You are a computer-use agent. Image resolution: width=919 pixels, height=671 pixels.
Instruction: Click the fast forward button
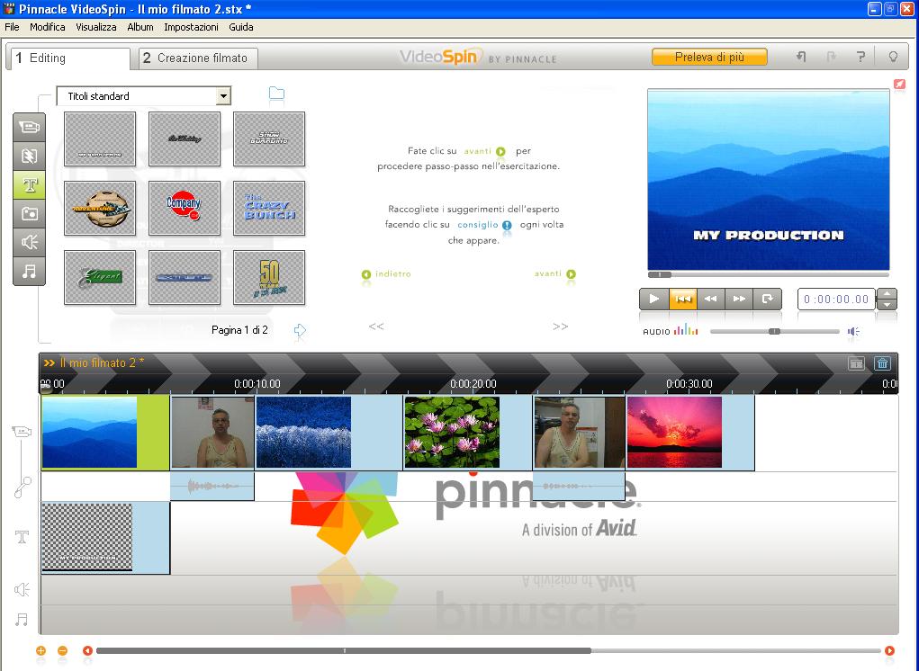(739, 300)
